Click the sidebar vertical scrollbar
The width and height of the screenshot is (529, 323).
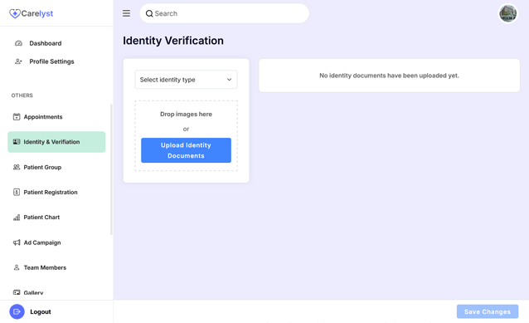(111, 169)
